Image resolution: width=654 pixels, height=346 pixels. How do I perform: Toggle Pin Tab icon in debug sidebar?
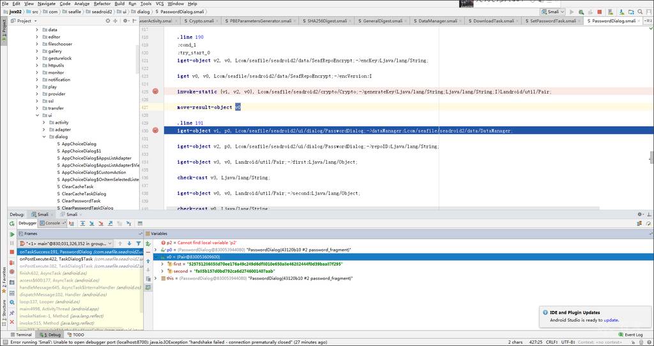click(11, 313)
